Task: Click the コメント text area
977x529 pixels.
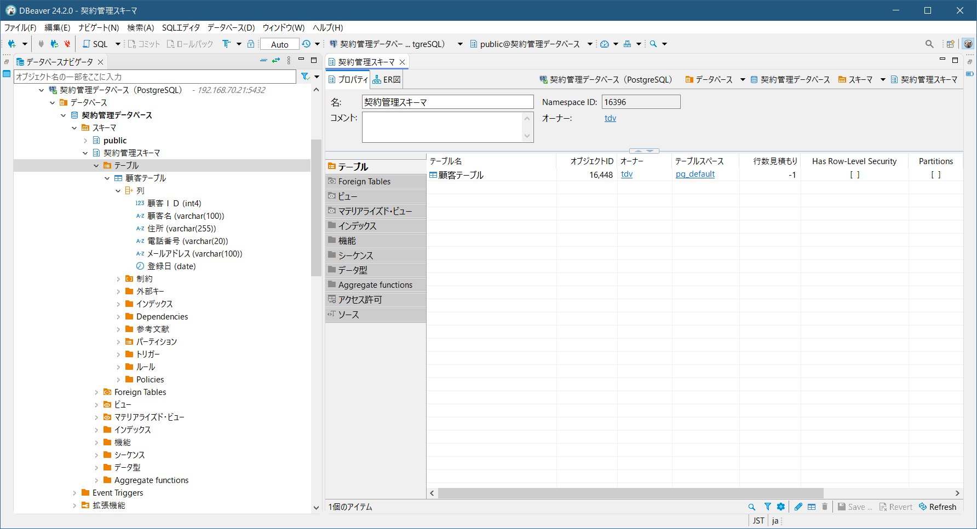Action: coord(442,127)
